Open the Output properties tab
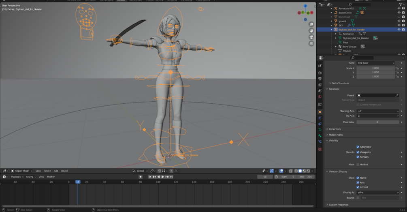Viewport: 407px width, 212px height. tap(320, 79)
